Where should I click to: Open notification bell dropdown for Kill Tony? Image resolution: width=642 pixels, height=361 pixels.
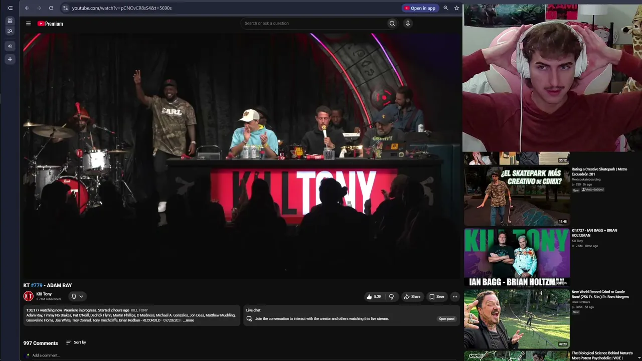click(x=77, y=297)
